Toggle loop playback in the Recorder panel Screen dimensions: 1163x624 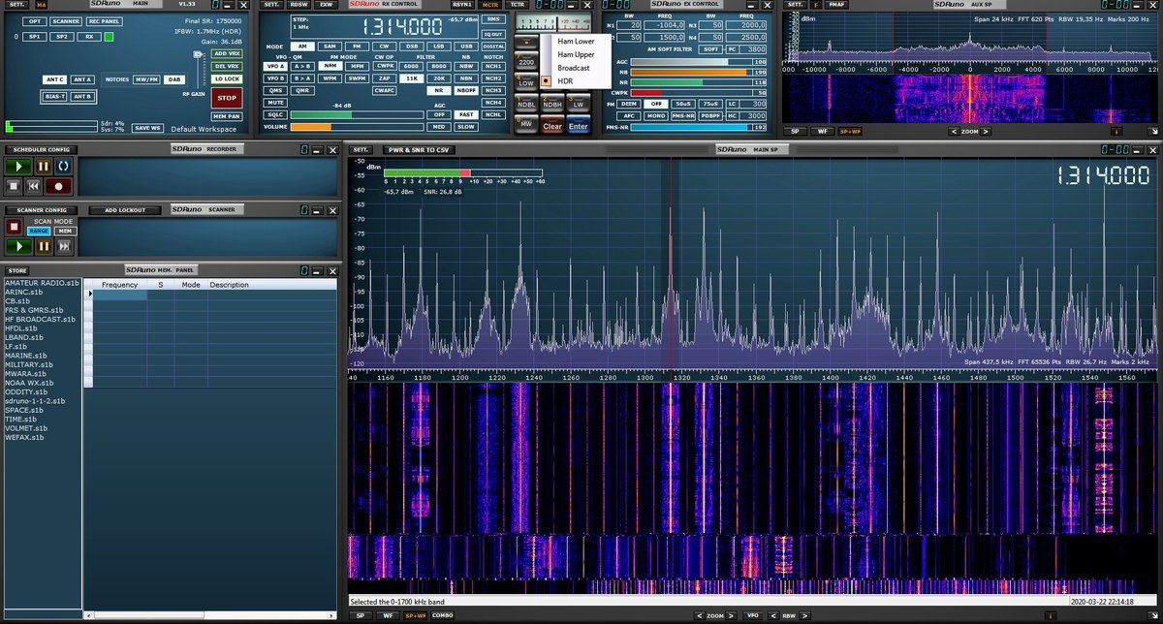[63, 167]
